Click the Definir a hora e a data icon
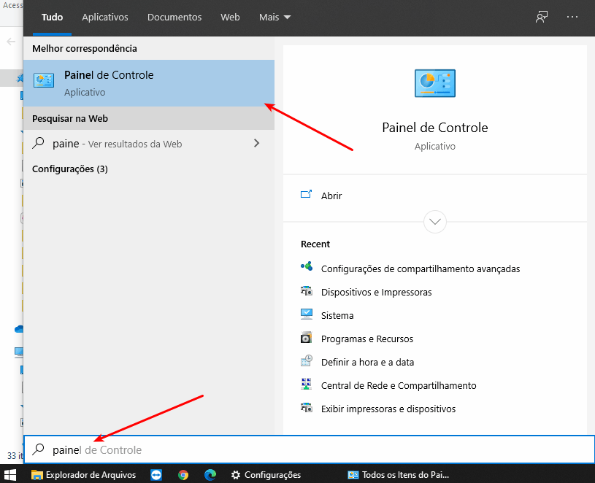Viewport: 595px width, 483px height. click(307, 361)
